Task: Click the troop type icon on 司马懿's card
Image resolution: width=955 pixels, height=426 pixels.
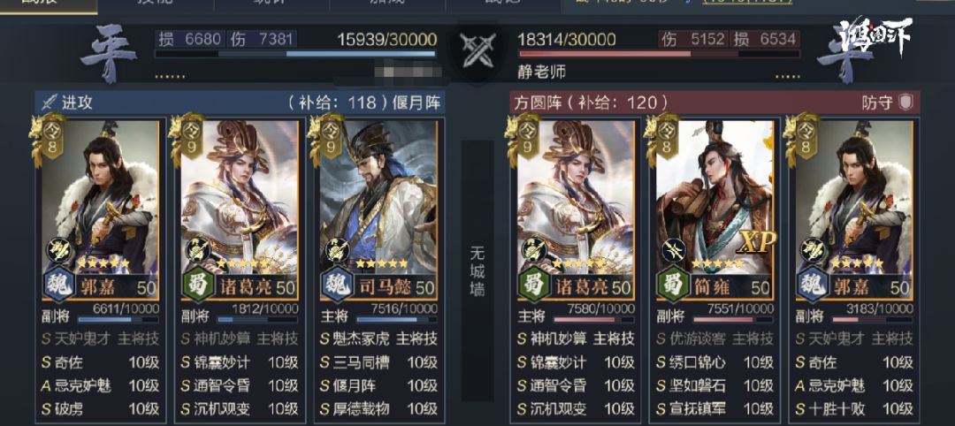Action: point(336,249)
